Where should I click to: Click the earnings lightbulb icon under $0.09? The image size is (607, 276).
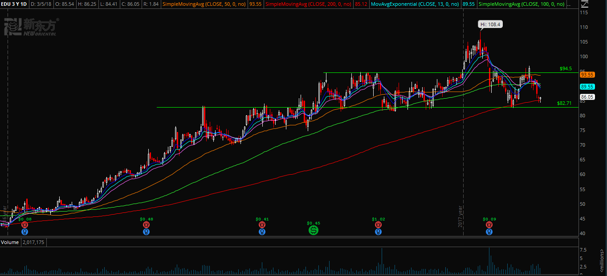coord(489,232)
